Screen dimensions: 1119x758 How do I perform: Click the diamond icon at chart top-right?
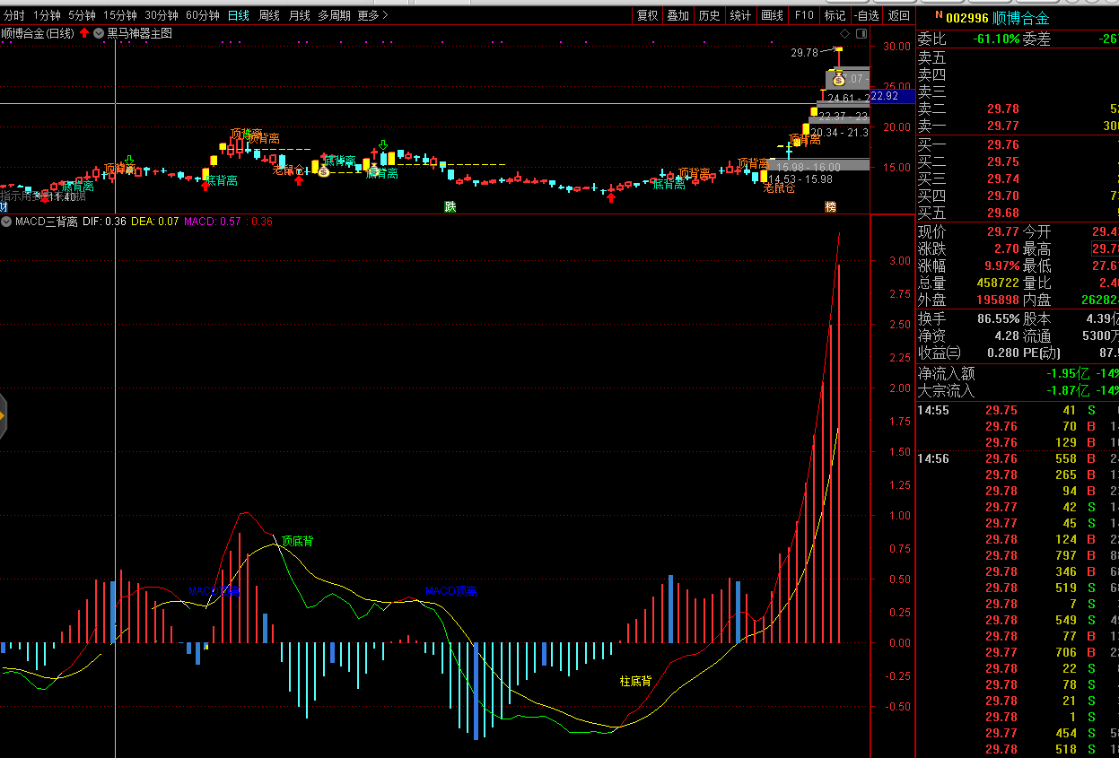[x=844, y=34]
